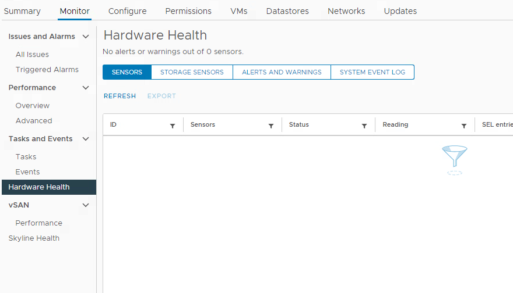Switch to STORAGE SENSORS view
The height and width of the screenshot is (293, 513).
pos(192,72)
